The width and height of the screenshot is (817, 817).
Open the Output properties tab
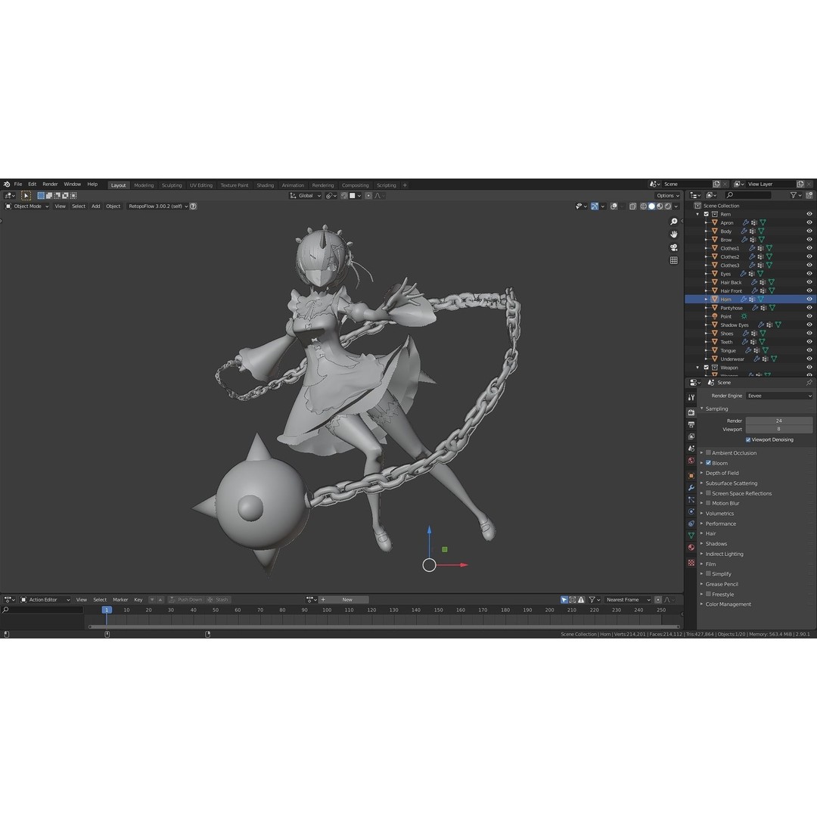pos(691,424)
